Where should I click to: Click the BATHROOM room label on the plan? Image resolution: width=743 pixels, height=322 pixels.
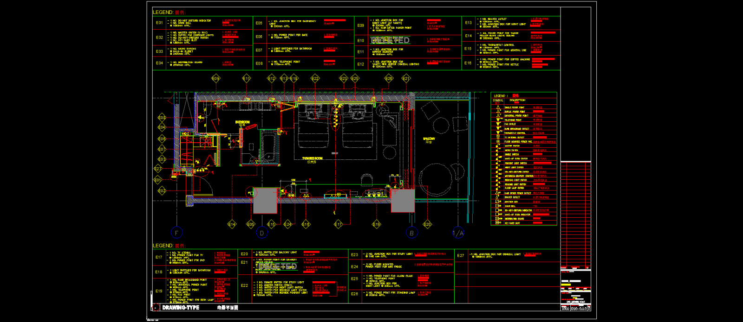(242, 122)
